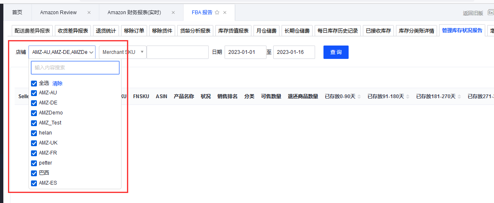Close the Amazon Review tab
The height and width of the screenshot is (203, 494).
click(x=89, y=13)
